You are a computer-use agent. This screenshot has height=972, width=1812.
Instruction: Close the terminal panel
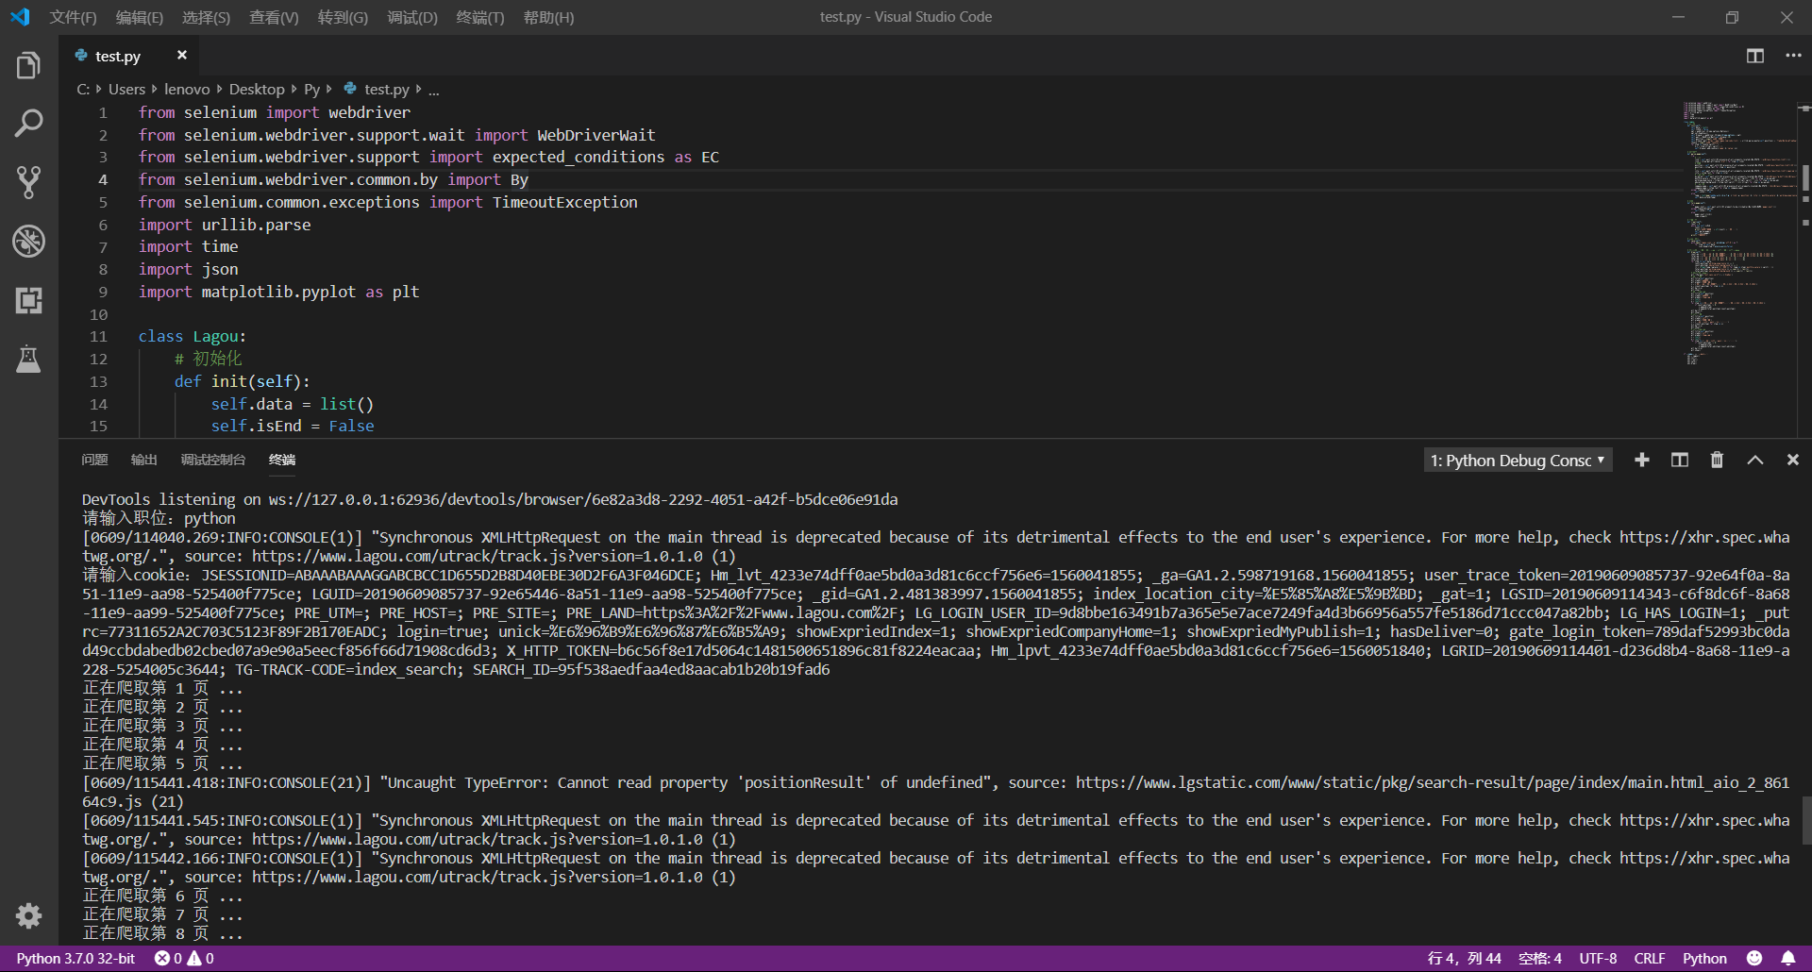click(1792, 460)
